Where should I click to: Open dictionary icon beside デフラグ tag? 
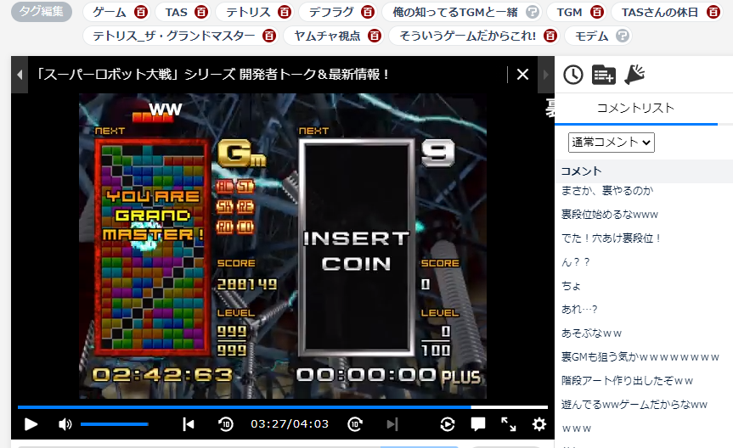click(368, 12)
